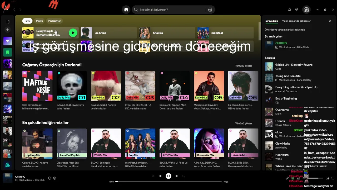
Task: Open the Hip Hop Mix card
Action: pos(37,148)
